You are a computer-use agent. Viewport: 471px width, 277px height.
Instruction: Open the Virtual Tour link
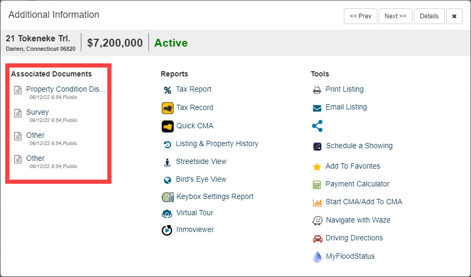pyautogui.click(x=195, y=213)
